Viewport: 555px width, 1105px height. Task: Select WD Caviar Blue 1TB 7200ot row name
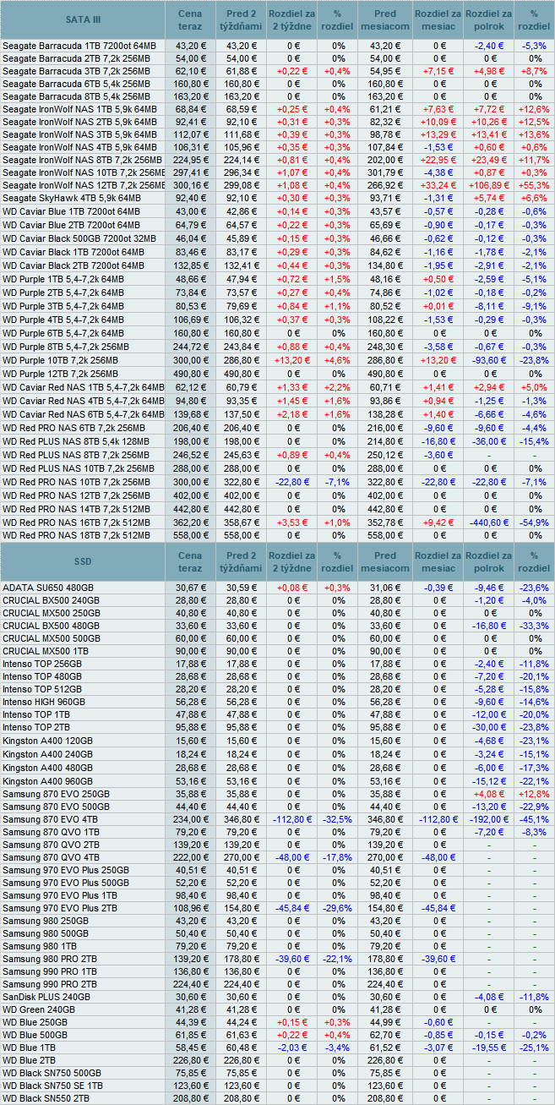click(x=71, y=211)
